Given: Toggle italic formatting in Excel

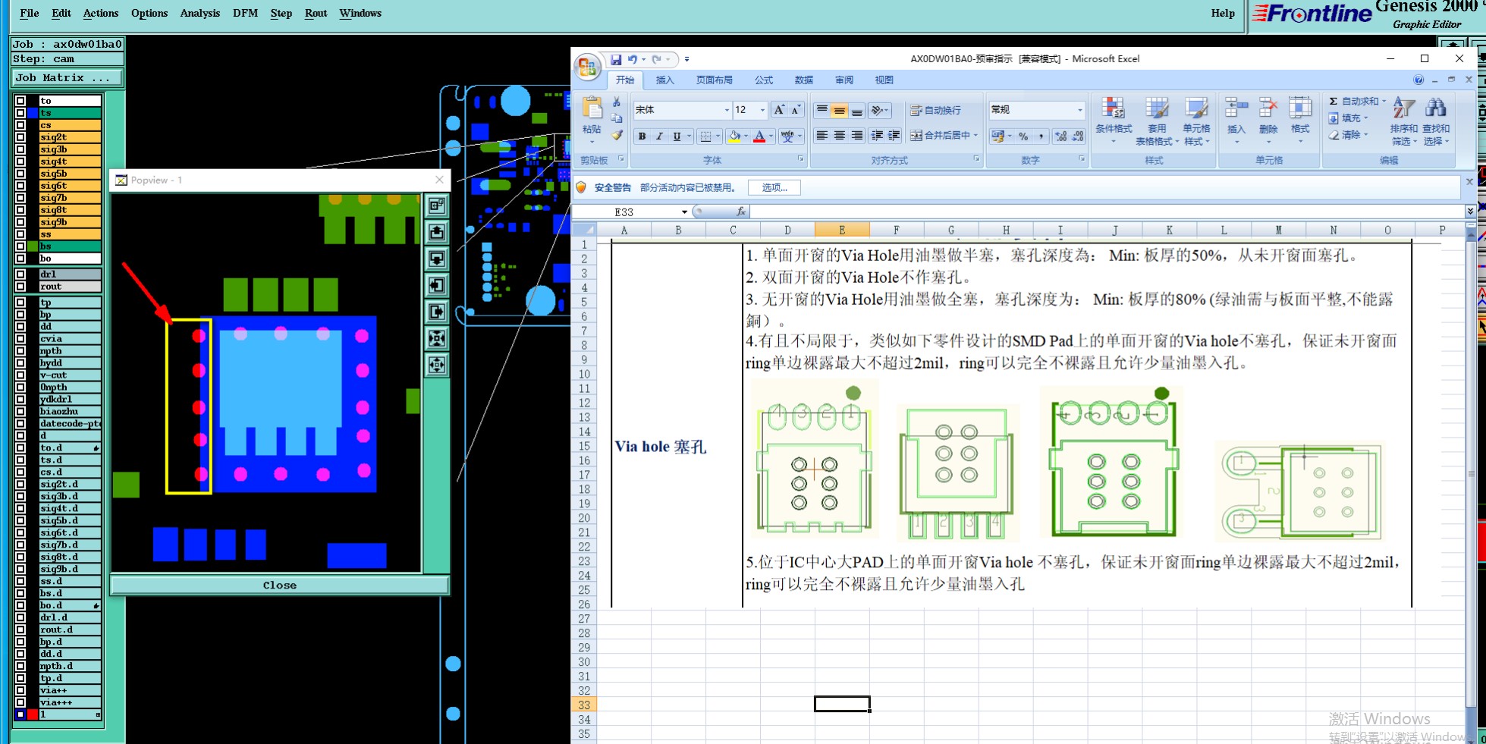Looking at the screenshot, I should tap(659, 137).
